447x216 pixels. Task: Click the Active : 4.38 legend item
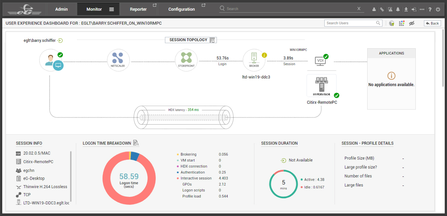(313, 179)
